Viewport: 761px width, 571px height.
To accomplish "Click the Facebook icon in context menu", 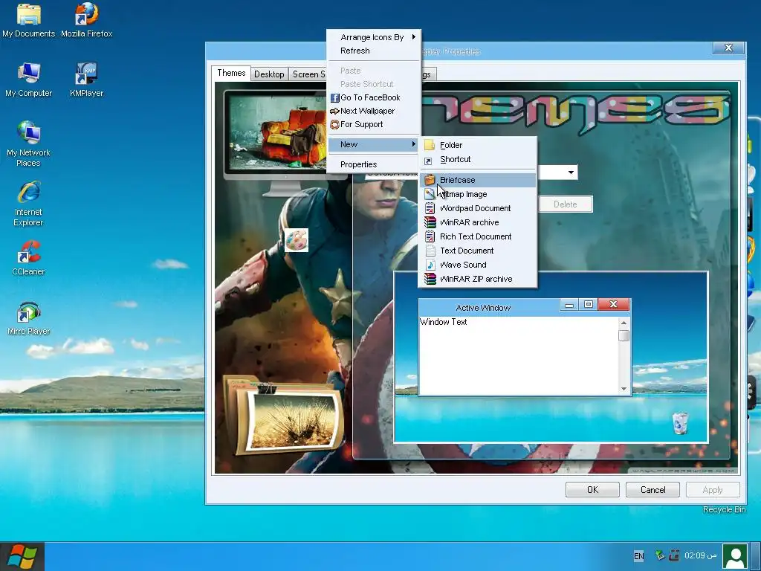I will (x=334, y=97).
